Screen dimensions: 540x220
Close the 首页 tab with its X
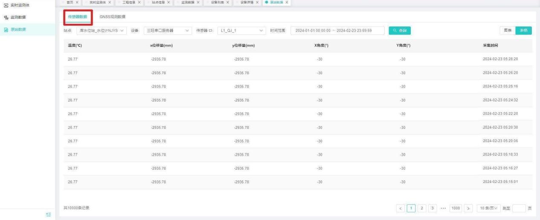(78, 3)
